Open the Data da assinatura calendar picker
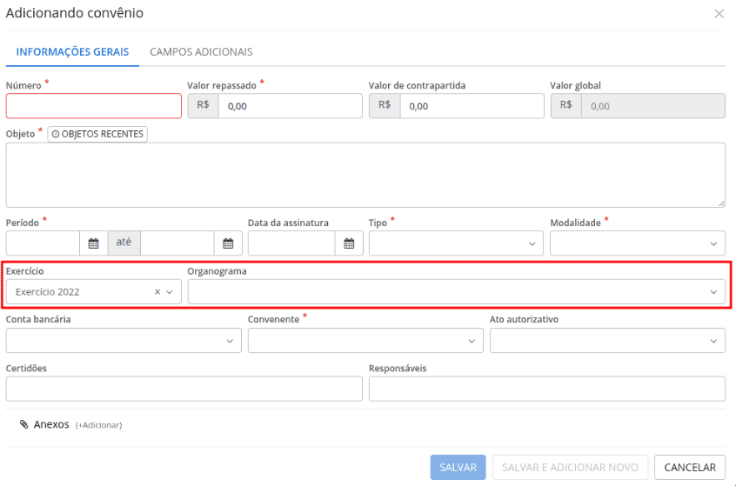Screen dimensions: 736x486 click(349, 243)
